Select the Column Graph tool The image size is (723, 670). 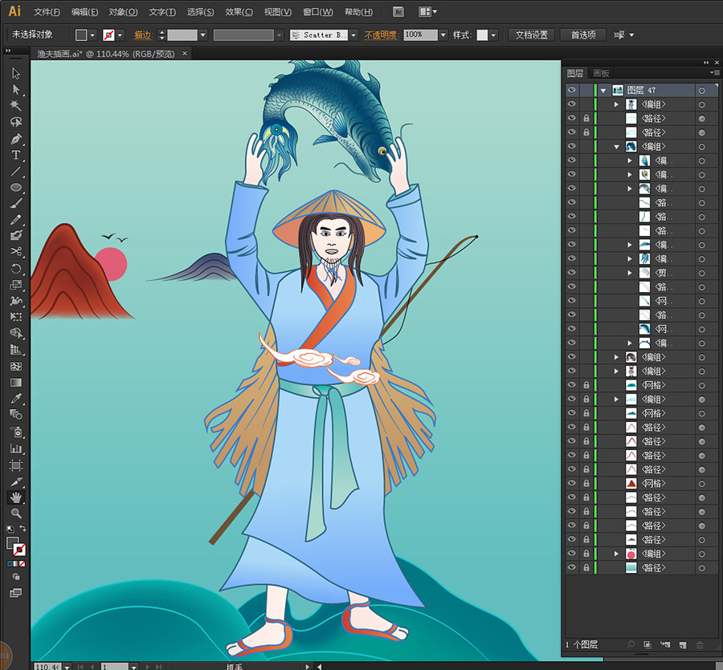coord(16,448)
